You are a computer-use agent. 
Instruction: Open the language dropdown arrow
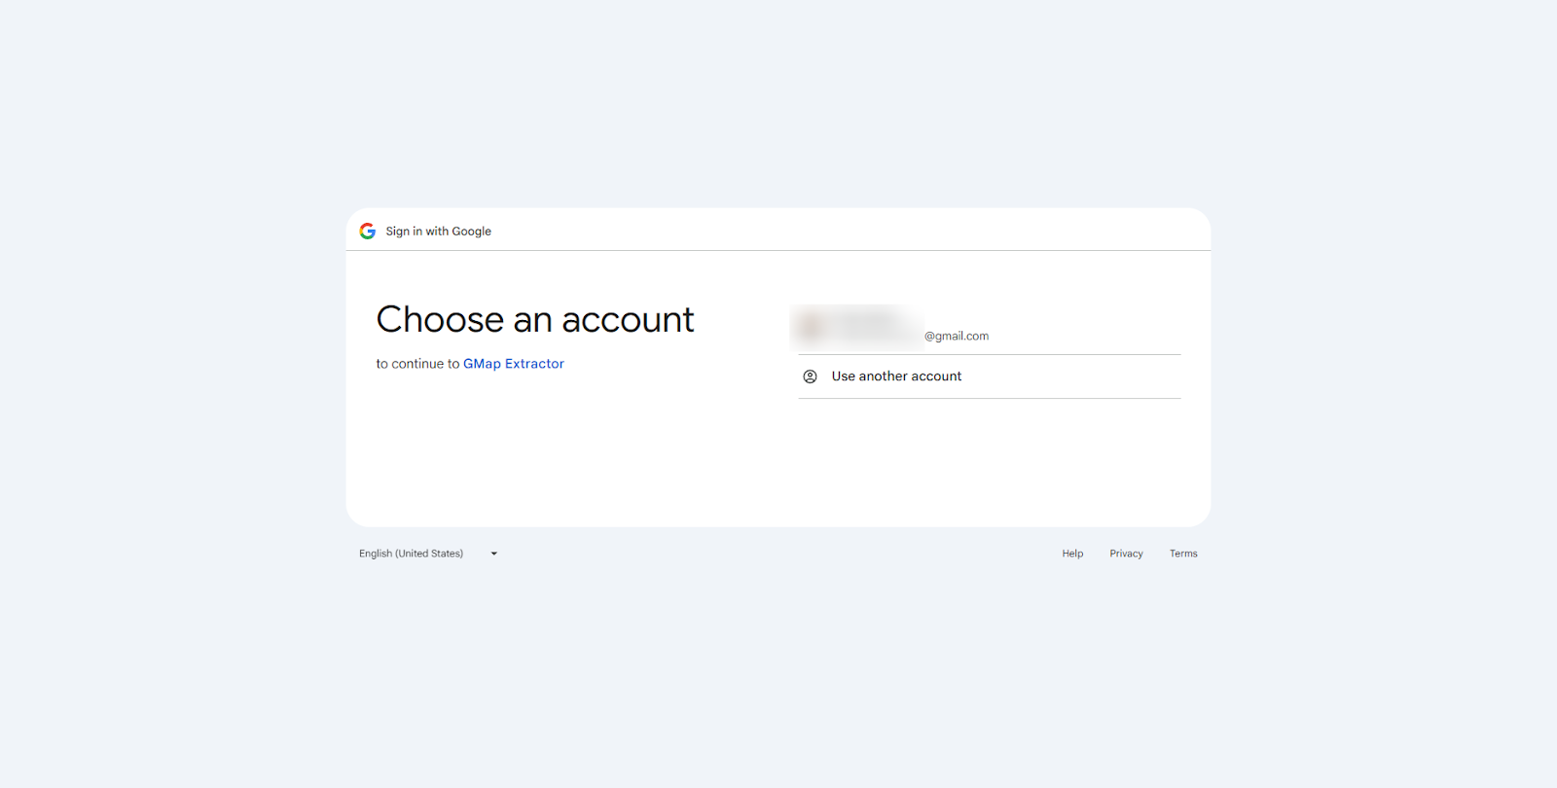tap(492, 553)
